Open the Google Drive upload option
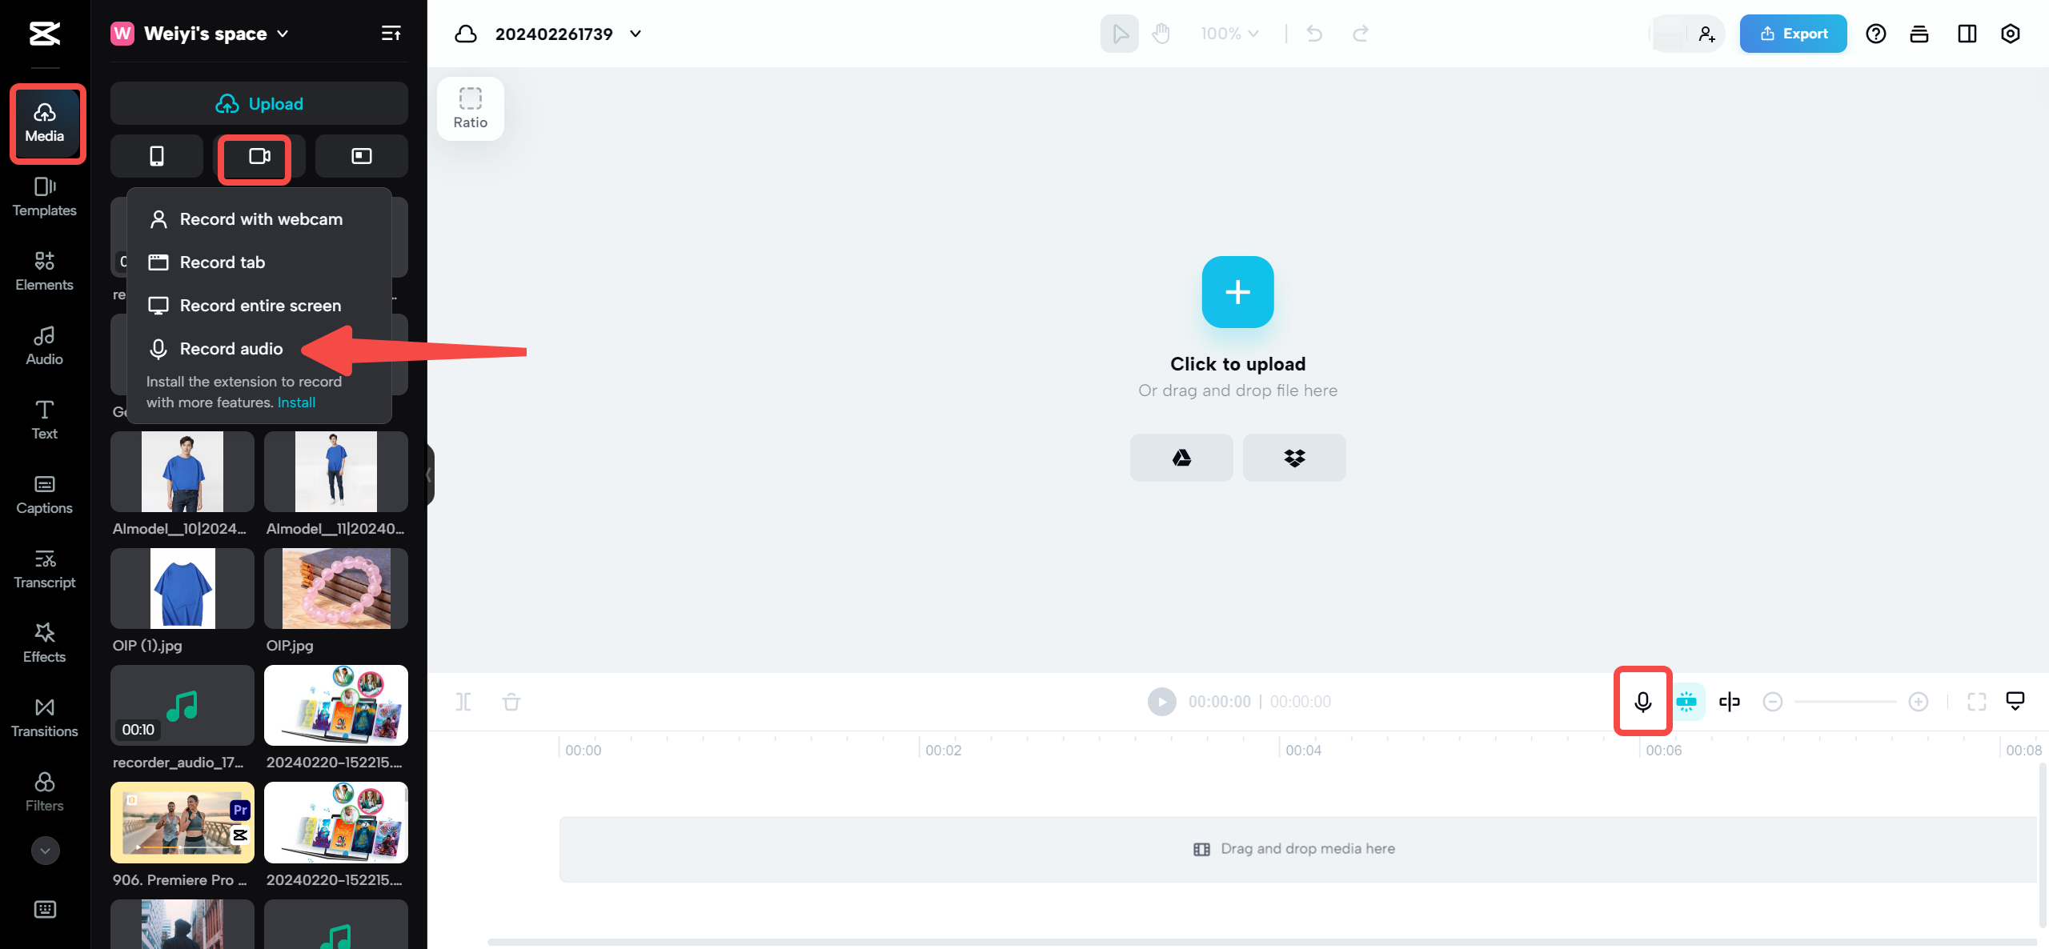 (x=1181, y=458)
